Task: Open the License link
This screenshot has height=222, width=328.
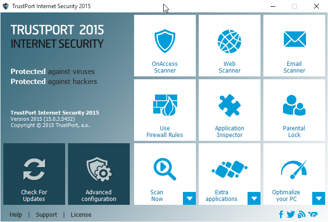Action: 81,214
